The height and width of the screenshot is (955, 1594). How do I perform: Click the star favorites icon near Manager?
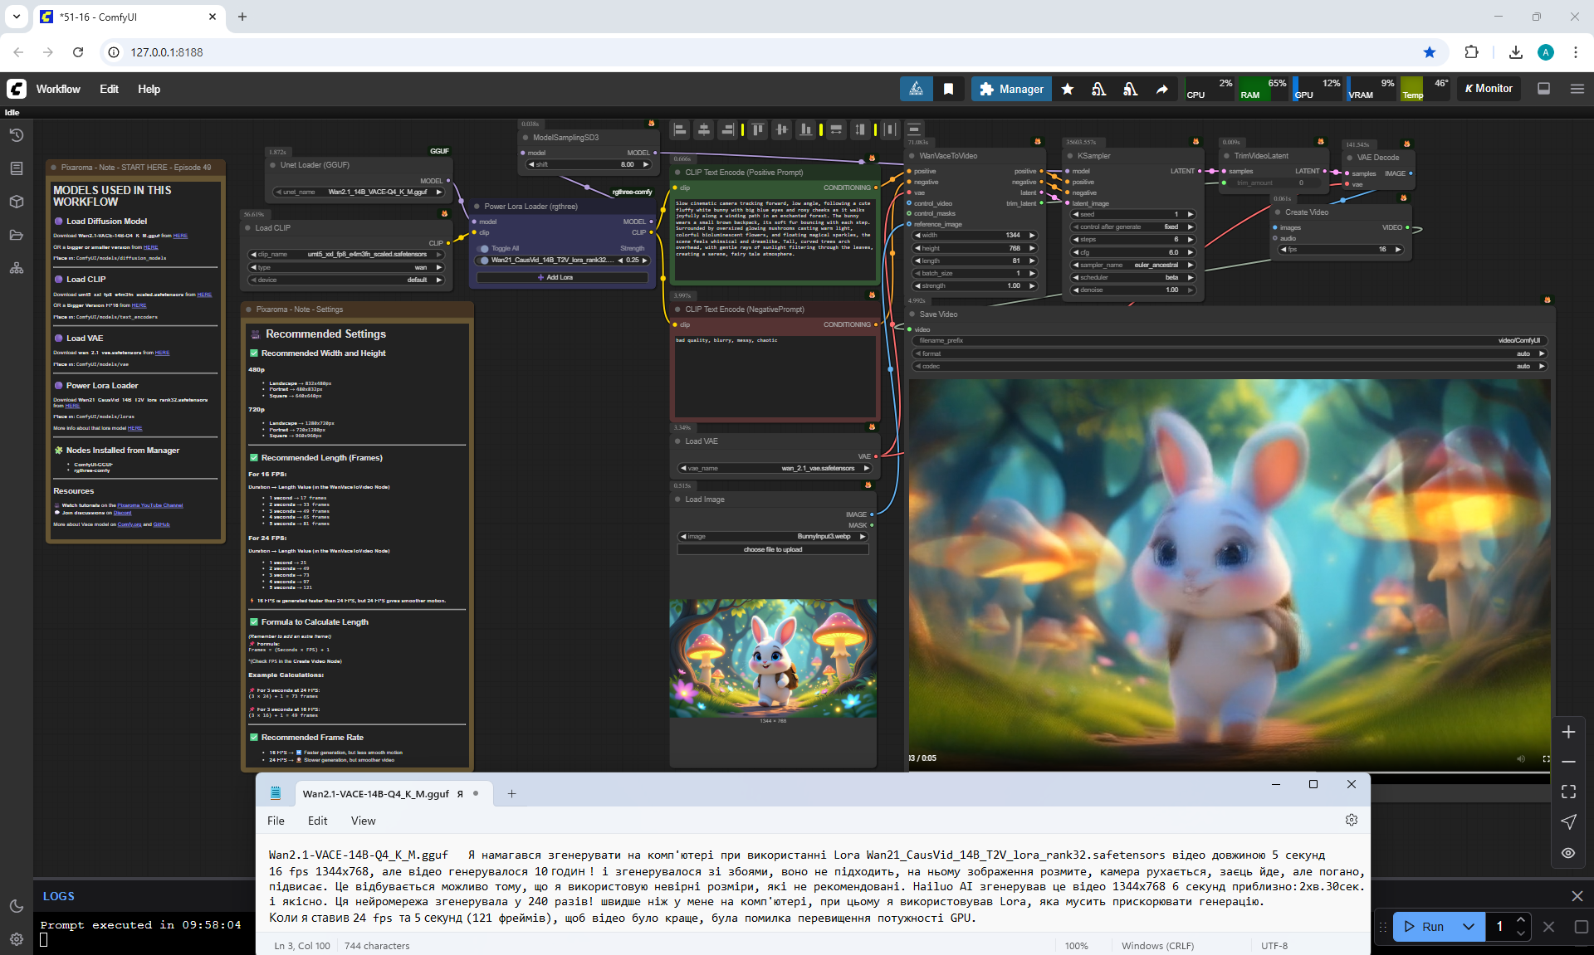click(1068, 89)
